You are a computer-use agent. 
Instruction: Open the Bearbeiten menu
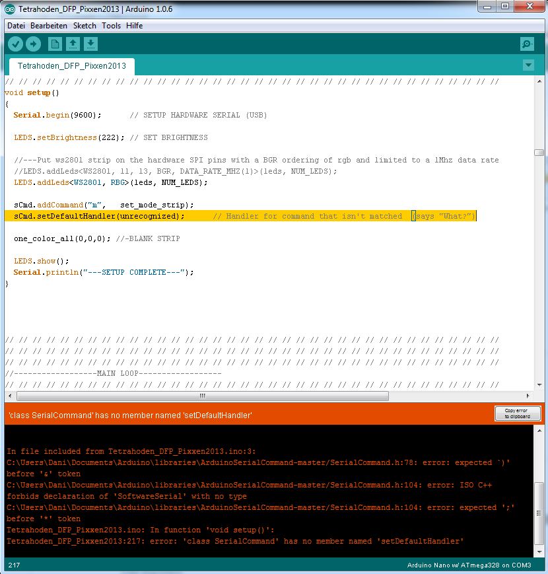tap(48, 26)
